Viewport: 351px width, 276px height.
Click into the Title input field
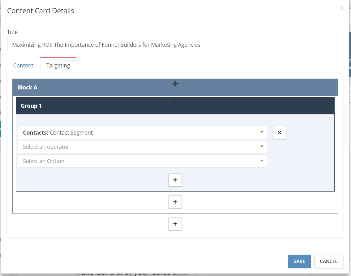[175, 45]
